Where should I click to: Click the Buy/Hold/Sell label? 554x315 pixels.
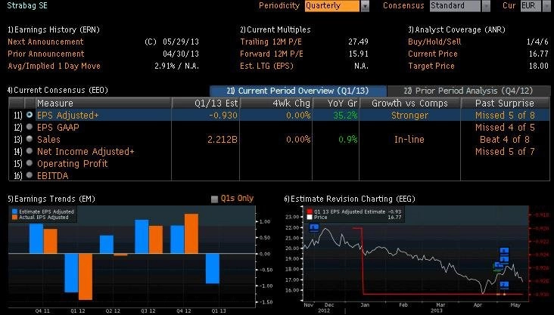click(434, 42)
